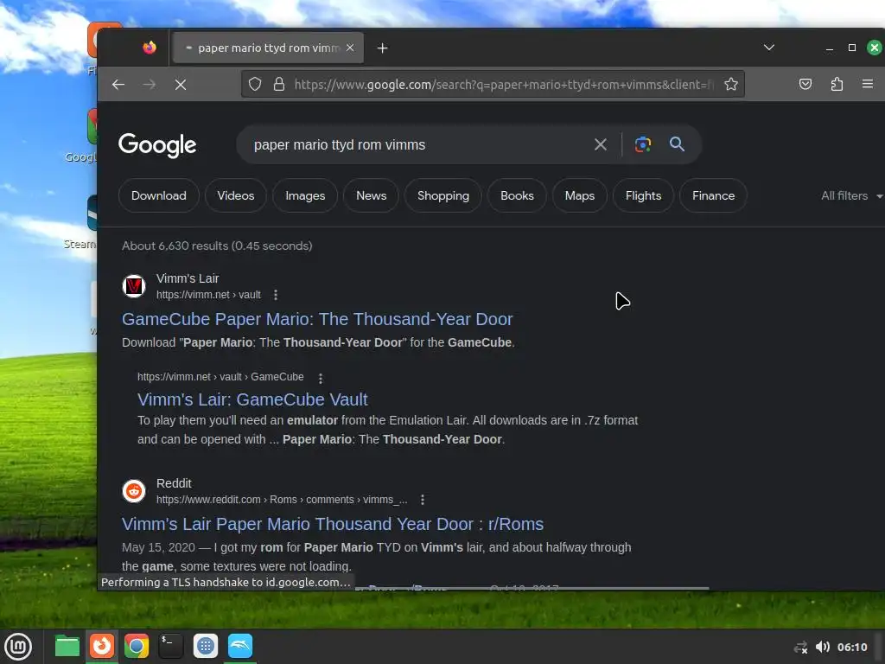
Task: Select the Finance filter chip
Action: 713,196
